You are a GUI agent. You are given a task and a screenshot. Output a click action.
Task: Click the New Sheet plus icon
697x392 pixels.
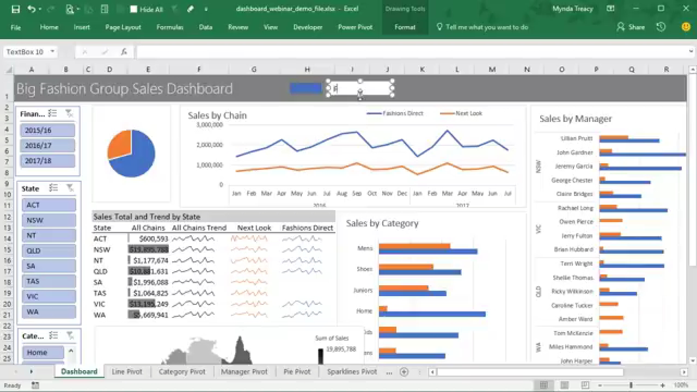tap(404, 372)
